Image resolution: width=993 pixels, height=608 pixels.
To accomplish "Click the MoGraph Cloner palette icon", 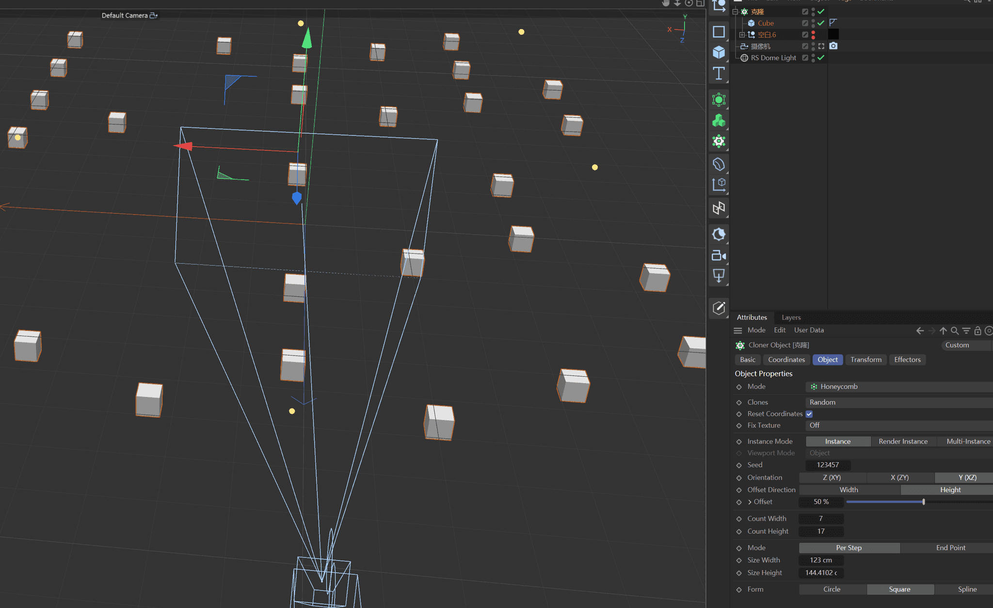I will (719, 142).
